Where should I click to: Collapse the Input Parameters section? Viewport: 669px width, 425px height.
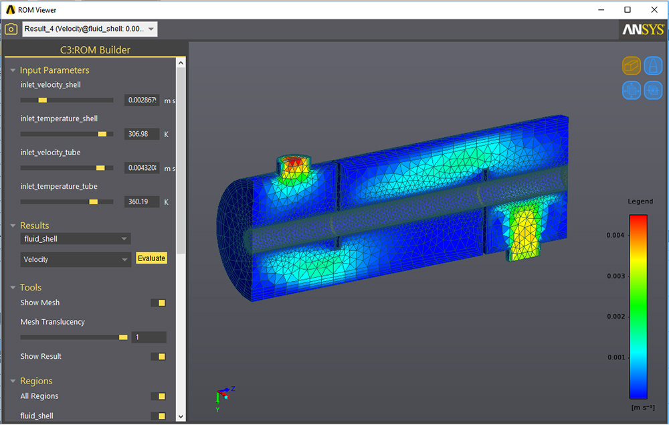point(12,70)
